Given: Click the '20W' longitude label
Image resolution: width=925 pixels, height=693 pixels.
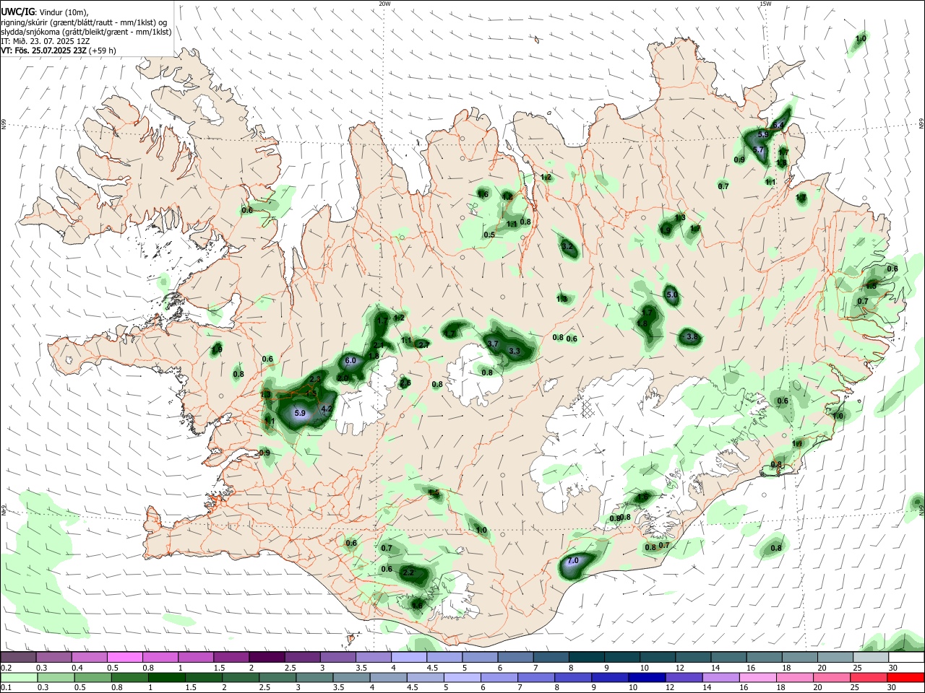Looking at the screenshot, I should (384, 4).
